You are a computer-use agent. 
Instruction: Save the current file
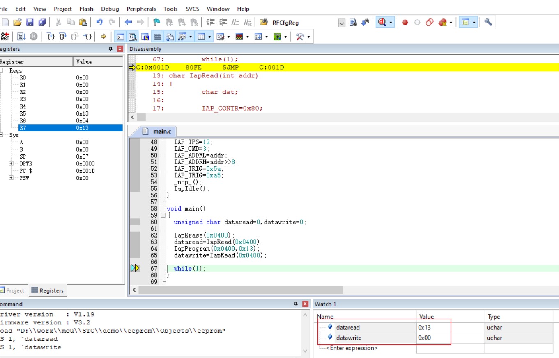coord(30,22)
